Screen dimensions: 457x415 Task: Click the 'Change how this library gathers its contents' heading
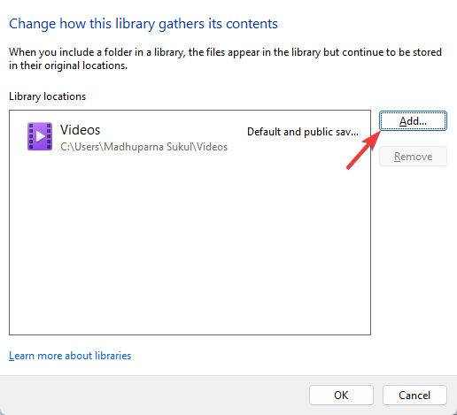point(143,24)
